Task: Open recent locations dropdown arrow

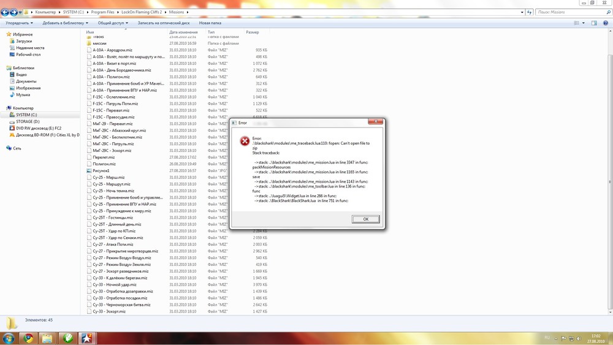Action: (20, 12)
